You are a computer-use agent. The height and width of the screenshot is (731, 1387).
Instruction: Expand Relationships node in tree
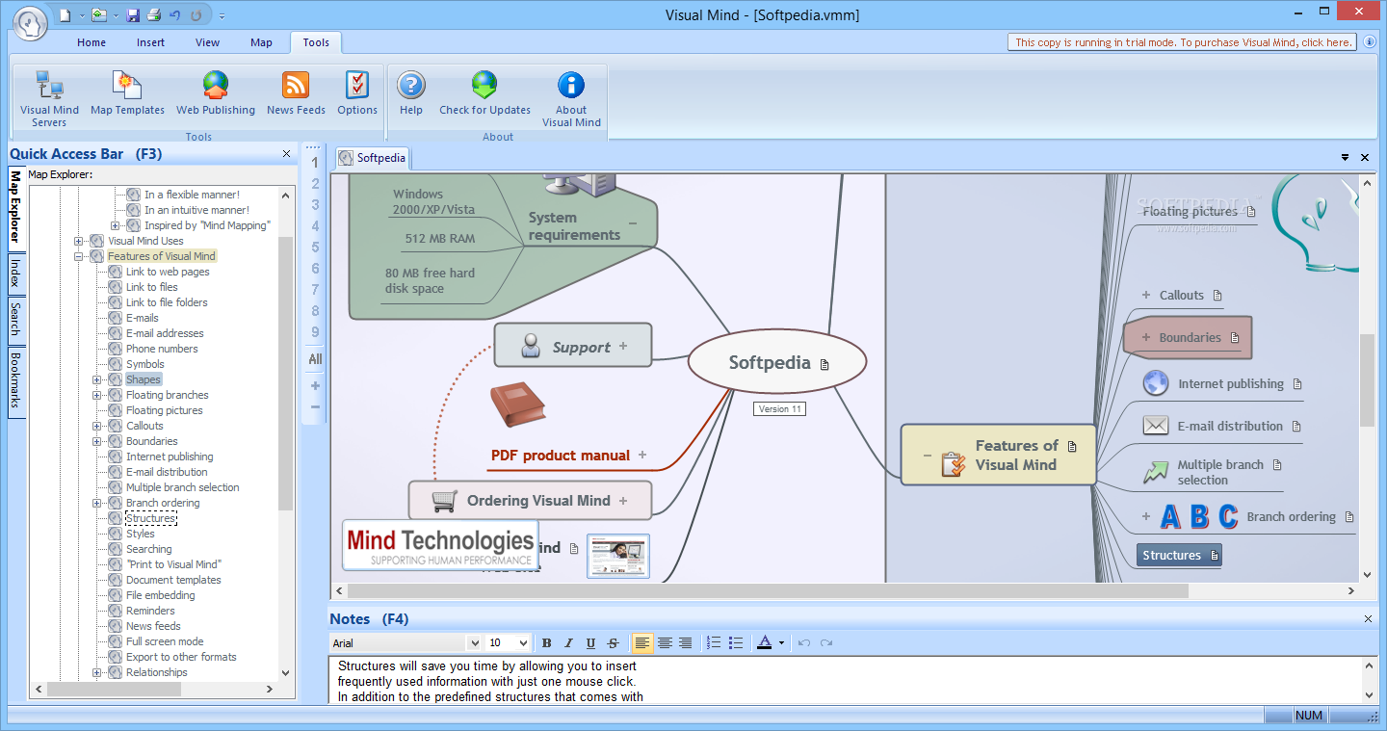pos(97,672)
